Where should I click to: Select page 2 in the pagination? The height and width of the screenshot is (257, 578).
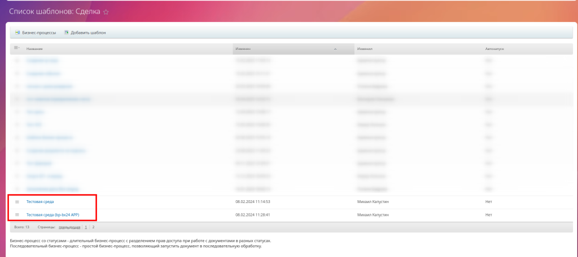[93, 227]
